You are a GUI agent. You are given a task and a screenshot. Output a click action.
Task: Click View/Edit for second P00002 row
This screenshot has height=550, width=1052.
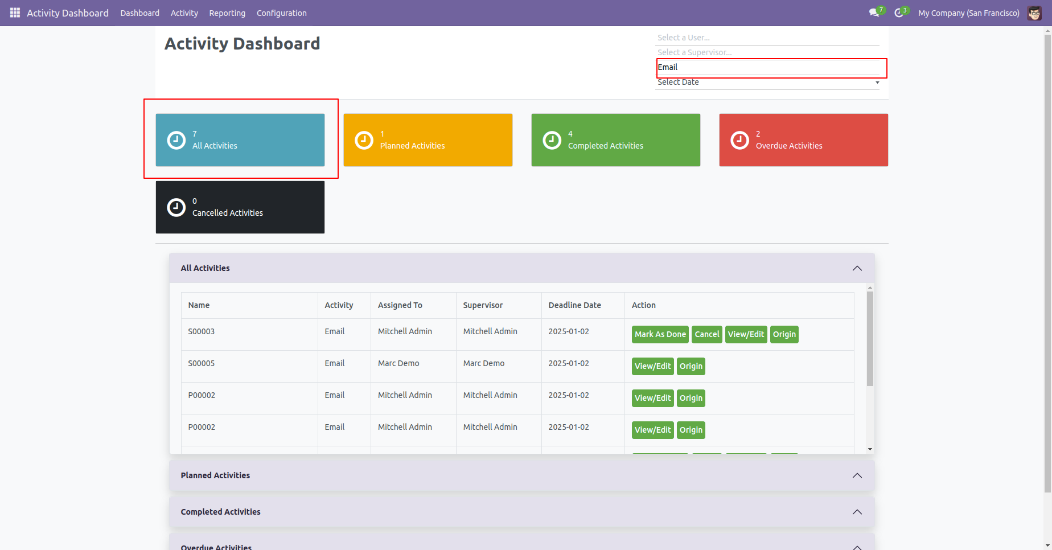click(653, 430)
